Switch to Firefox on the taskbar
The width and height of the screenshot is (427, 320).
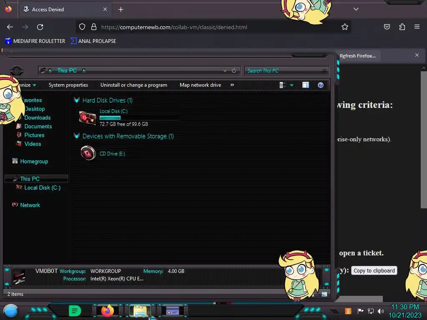[x=107, y=311]
